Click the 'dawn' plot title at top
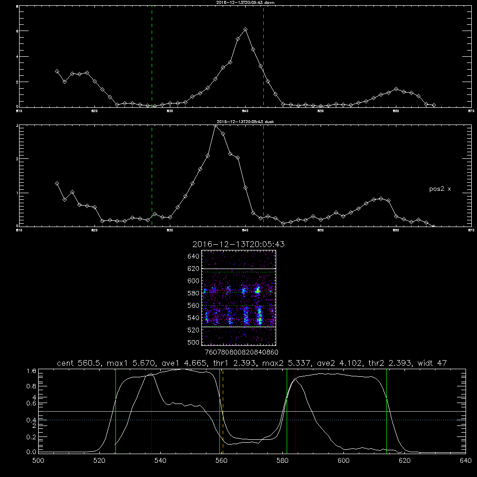 coord(245,2)
